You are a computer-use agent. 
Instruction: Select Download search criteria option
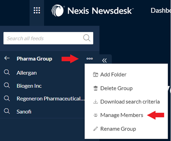click(126, 102)
